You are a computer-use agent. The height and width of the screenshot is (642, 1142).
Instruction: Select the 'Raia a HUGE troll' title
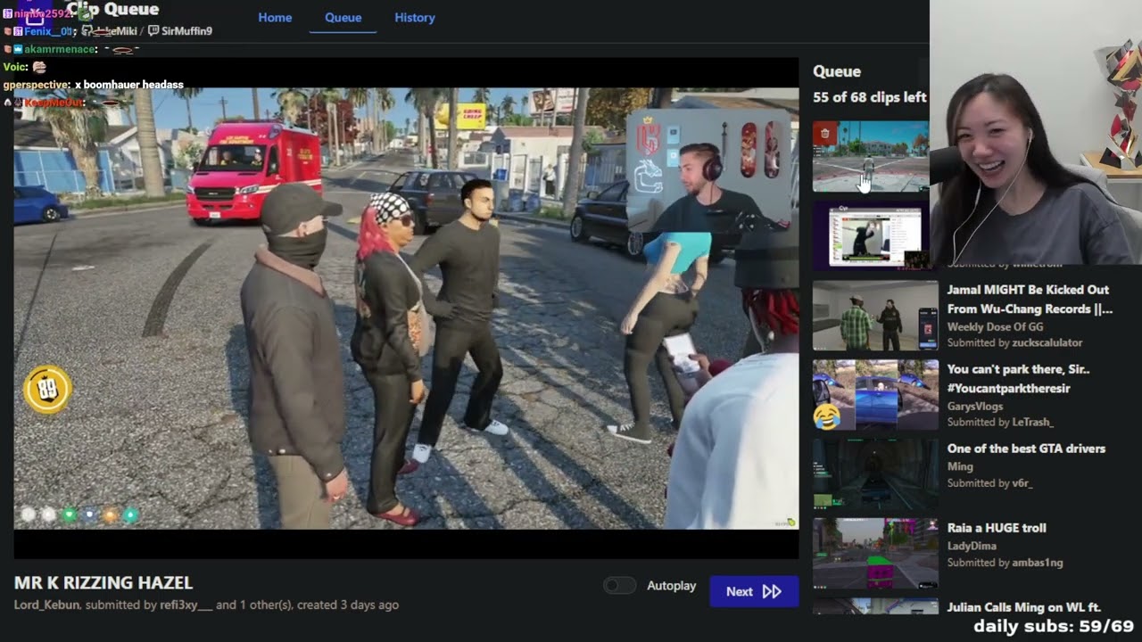coord(997,528)
